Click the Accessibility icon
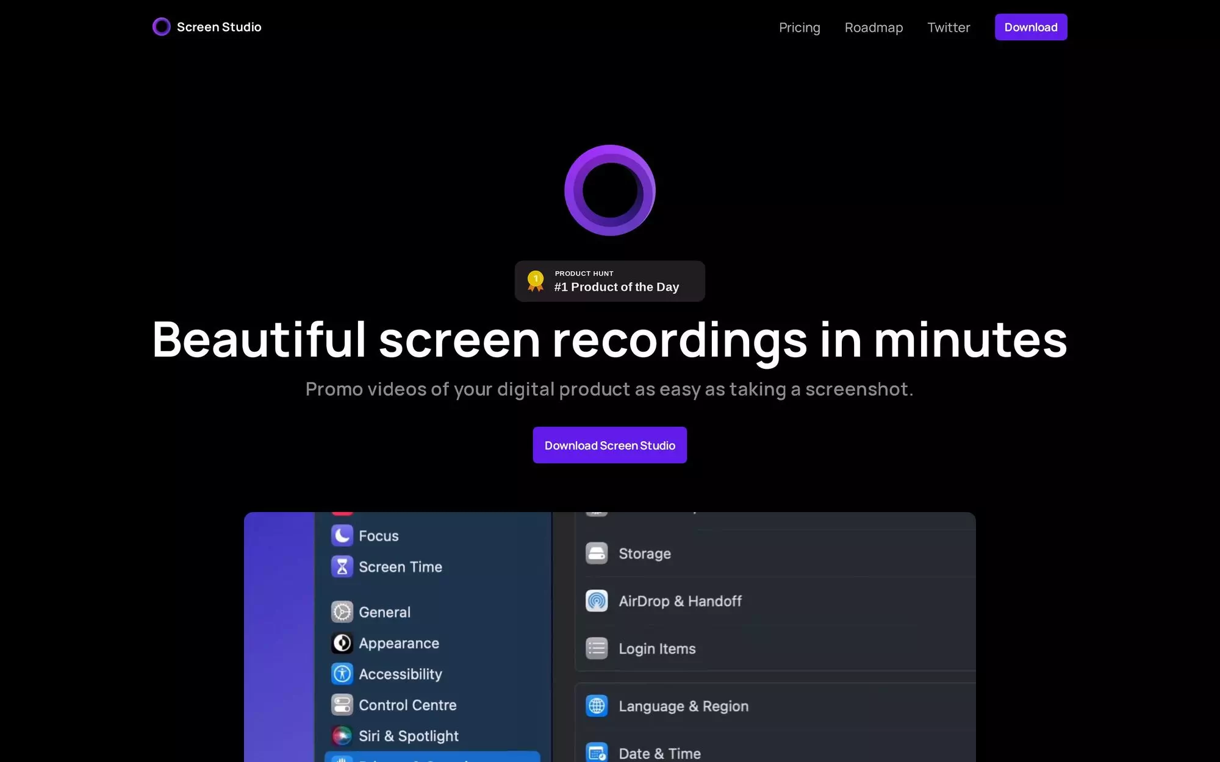The width and height of the screenshot is (1220, 762). 342,674
